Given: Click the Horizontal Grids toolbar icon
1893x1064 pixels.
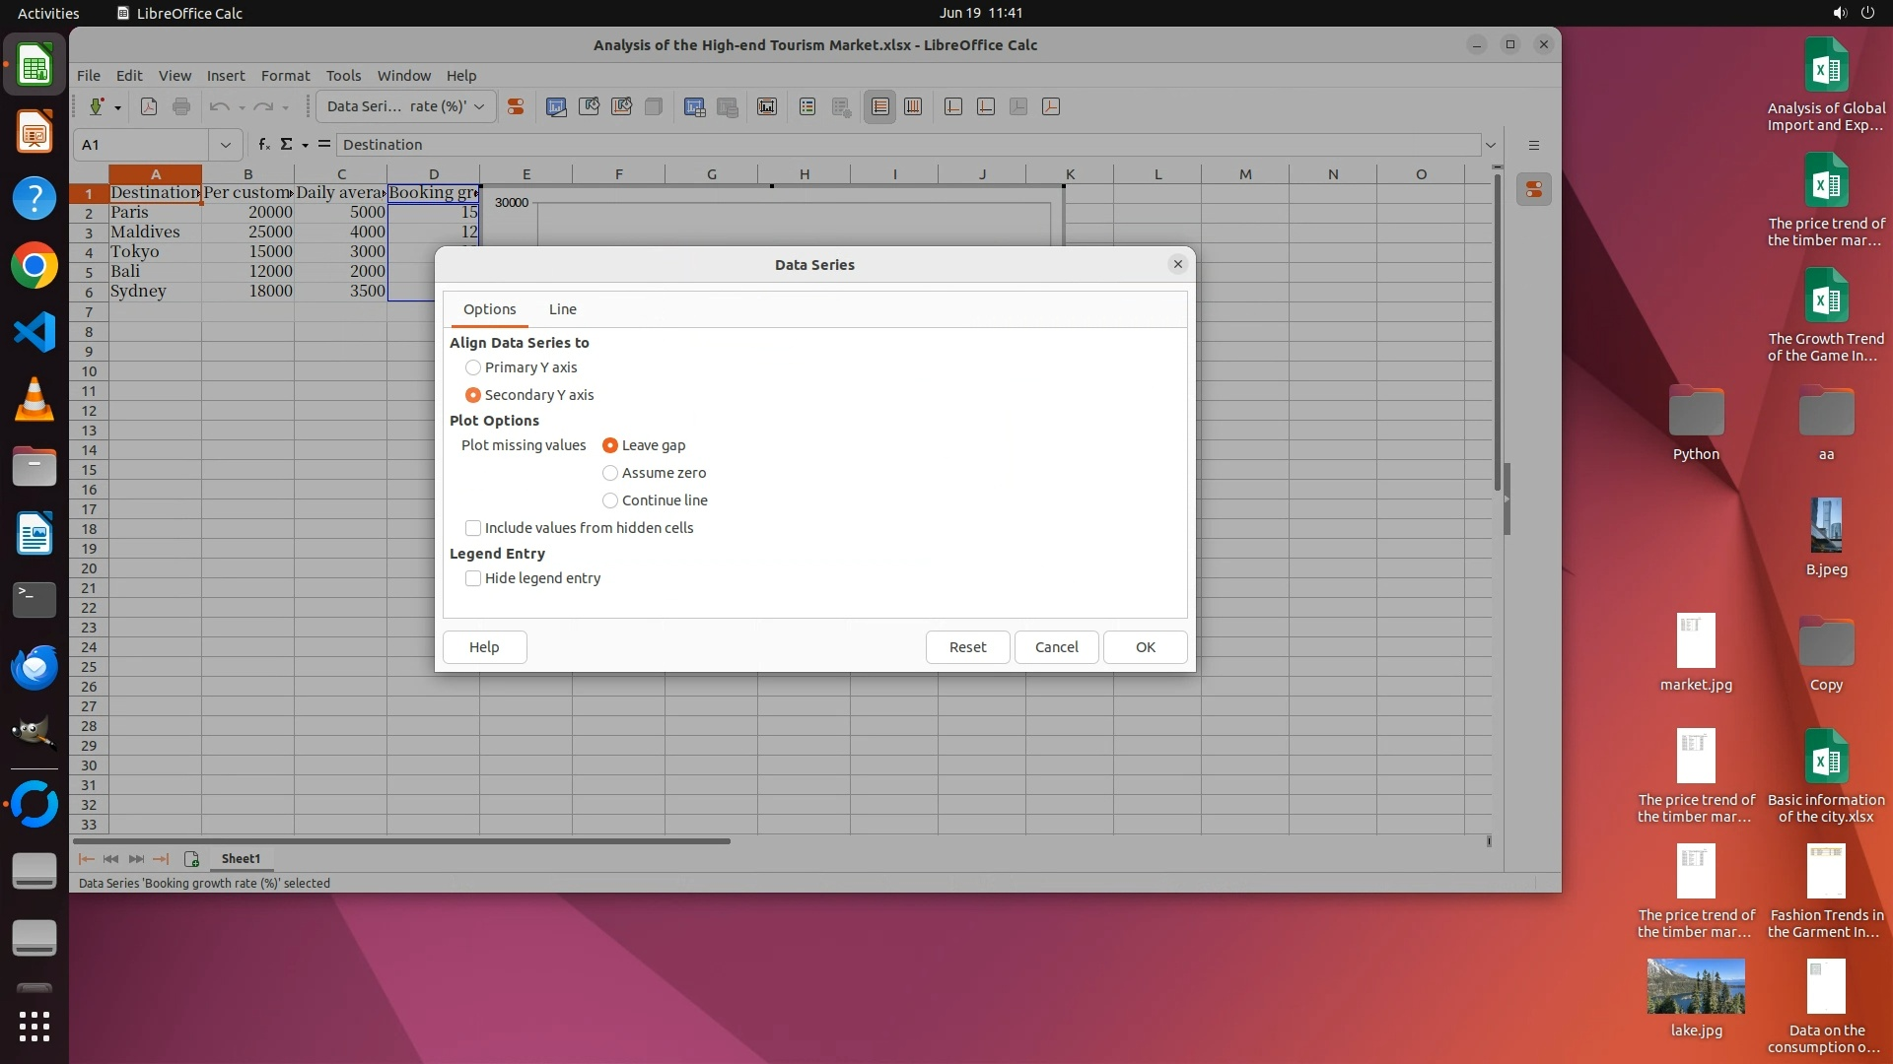Looking at the screenshot, I should coord(880,106).
